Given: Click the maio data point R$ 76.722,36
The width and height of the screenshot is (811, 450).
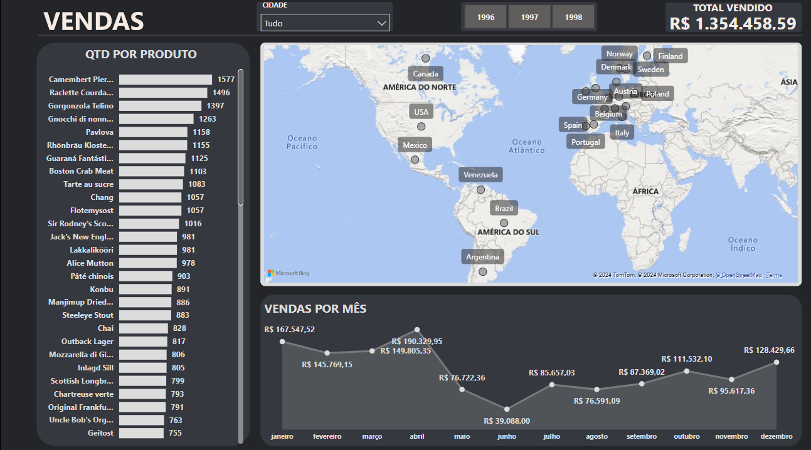Looking at the screenshot, I should tap(462, 389).
